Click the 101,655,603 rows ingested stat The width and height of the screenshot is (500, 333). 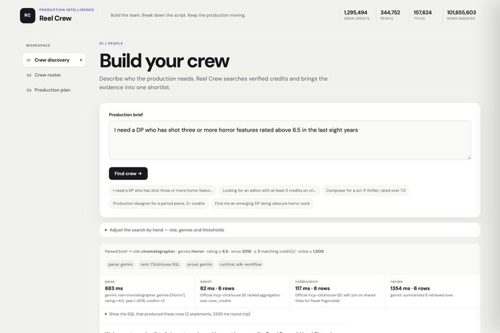(x=461, y=15)
